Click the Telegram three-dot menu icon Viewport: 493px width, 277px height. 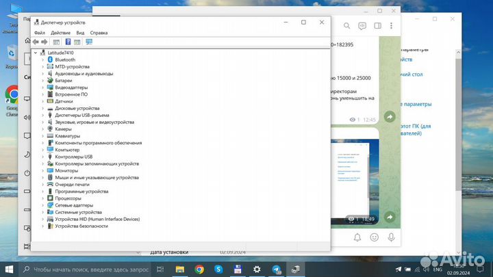click(x=391, y=26)
